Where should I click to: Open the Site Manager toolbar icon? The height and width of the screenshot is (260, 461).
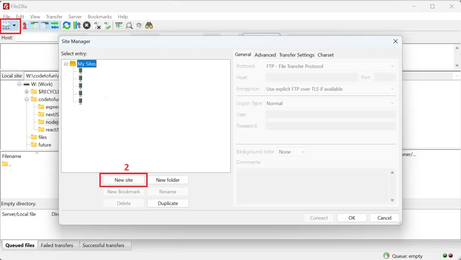pos(6,25)
